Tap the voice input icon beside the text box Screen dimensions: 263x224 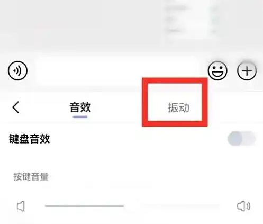tap(17, 70)
